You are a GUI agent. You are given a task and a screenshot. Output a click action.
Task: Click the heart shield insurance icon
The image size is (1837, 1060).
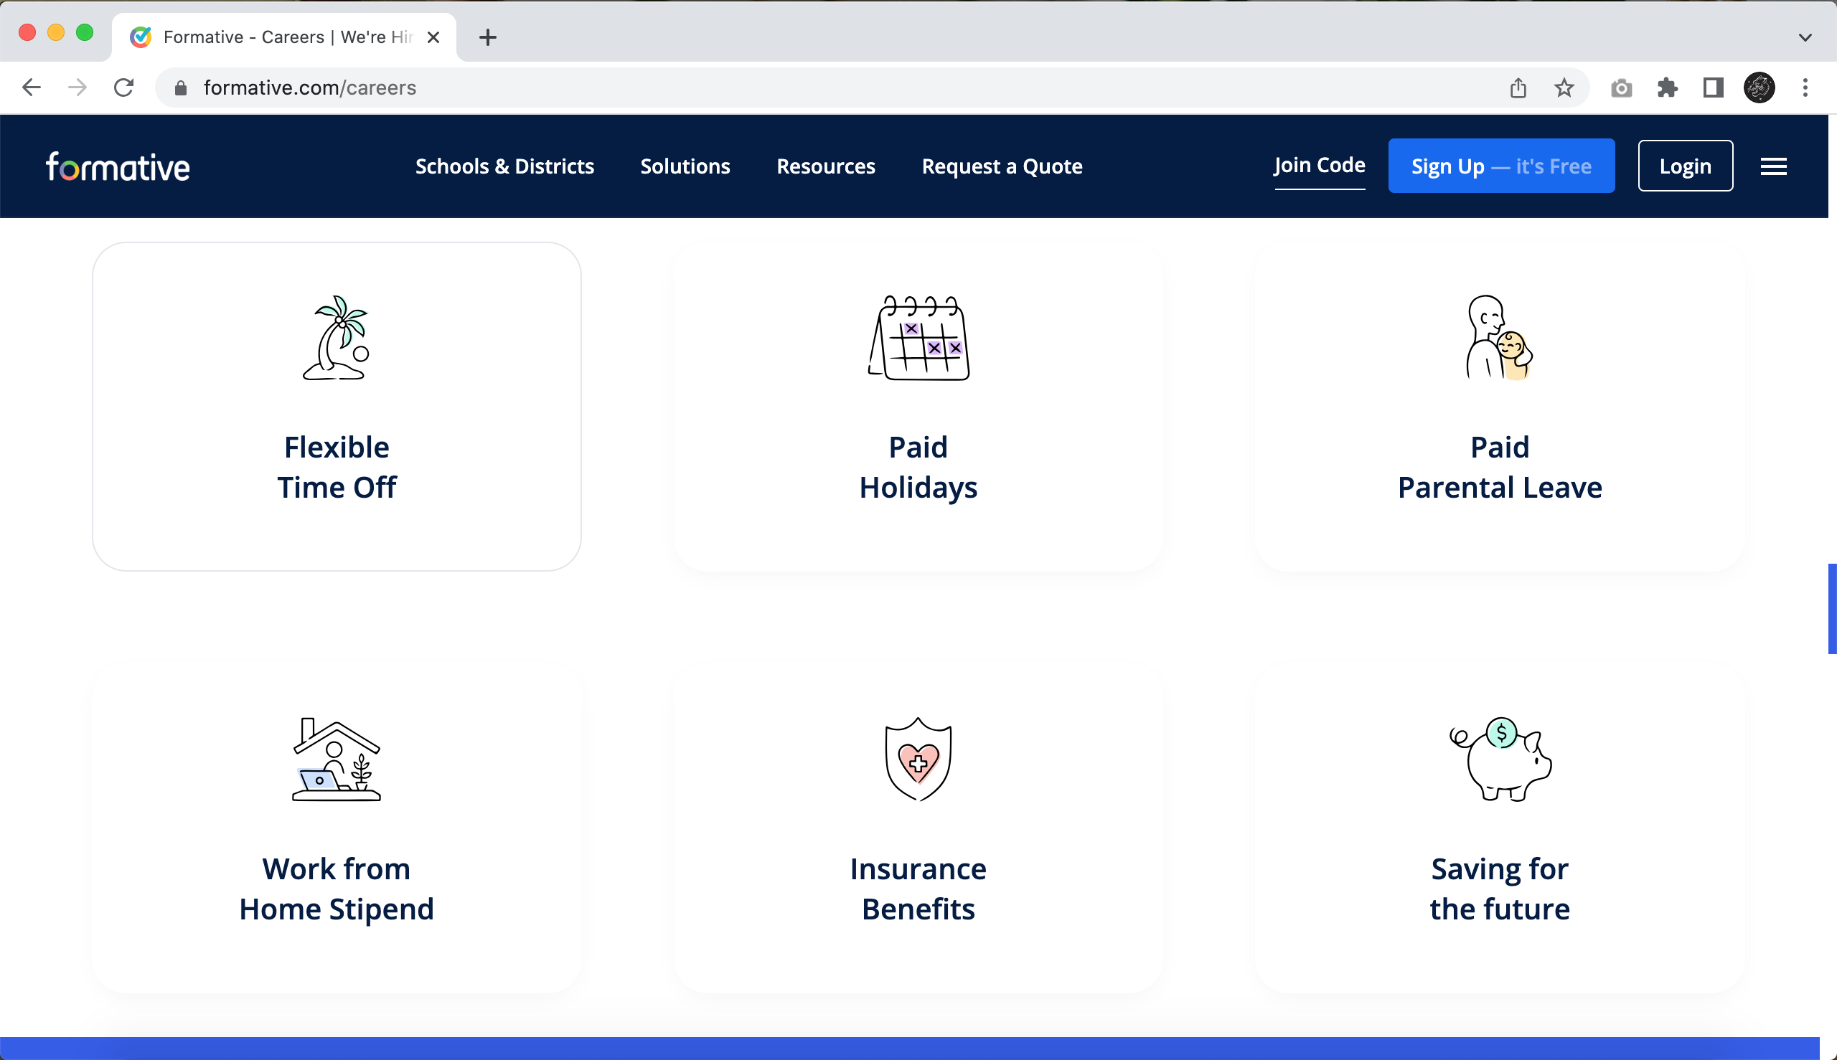pyautogui.click(x=918, y=759)
